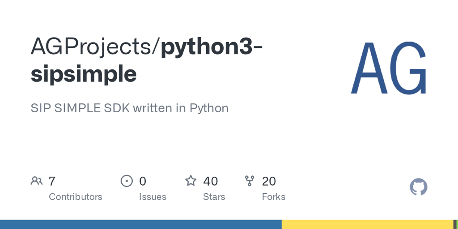
Task: Select the 'SIP SIMPLE SDK written in Python' description
Action: [129, 108]
